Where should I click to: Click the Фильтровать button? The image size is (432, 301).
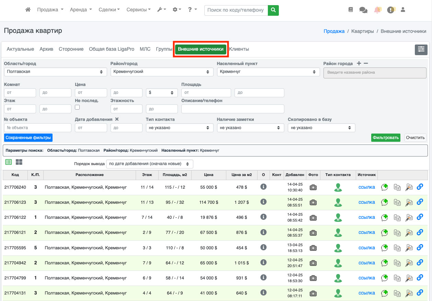tap(386, 138)
